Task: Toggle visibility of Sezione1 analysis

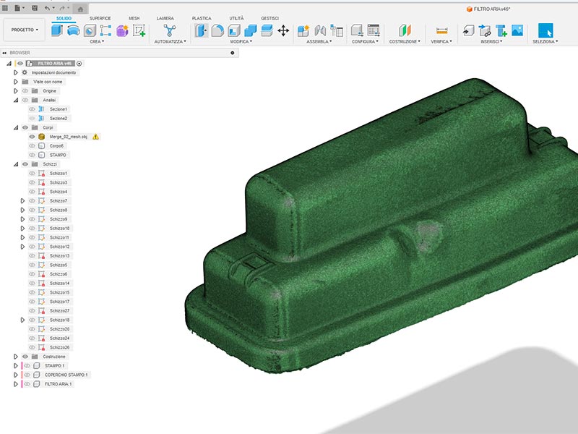Action: click(x=32, y=109)
